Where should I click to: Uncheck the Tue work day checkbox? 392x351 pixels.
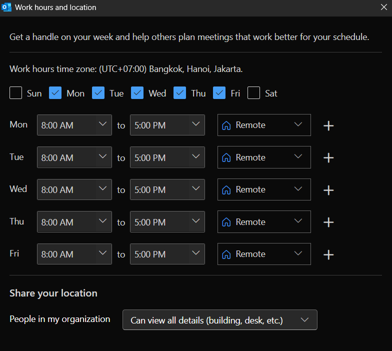pyautogui.click(x=98, y=93)
